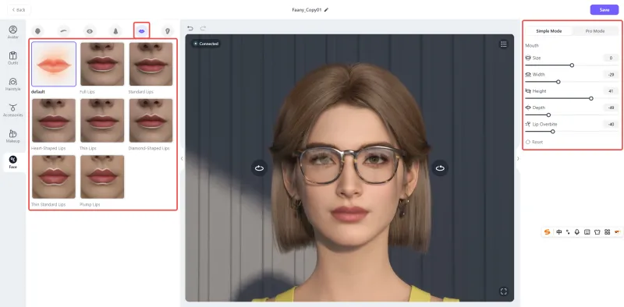624x307 pixels.
Task: Reset mouth slider values
Action: tap(534, 142)
